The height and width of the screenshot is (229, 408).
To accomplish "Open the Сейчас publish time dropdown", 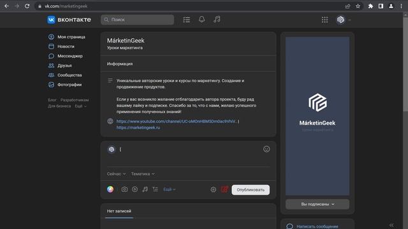I will point(116,174).
